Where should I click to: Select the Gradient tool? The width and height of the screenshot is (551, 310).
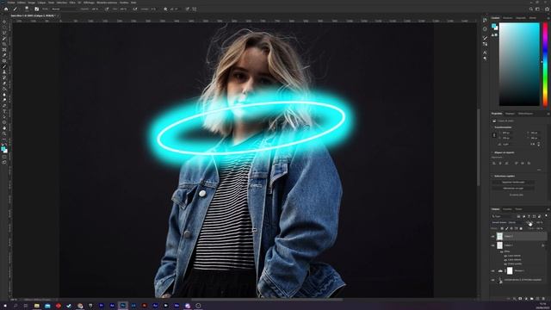[x=4, y=89]
